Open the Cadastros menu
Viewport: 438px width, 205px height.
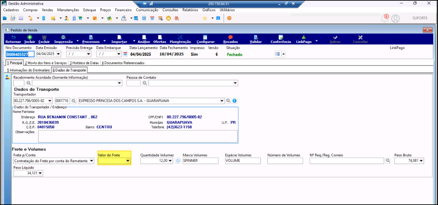[x=11, y=10]
